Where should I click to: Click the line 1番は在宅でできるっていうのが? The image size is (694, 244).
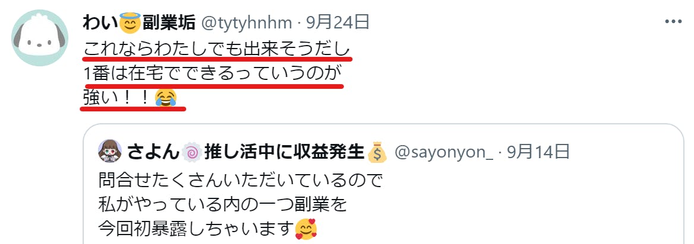[213, 72]
